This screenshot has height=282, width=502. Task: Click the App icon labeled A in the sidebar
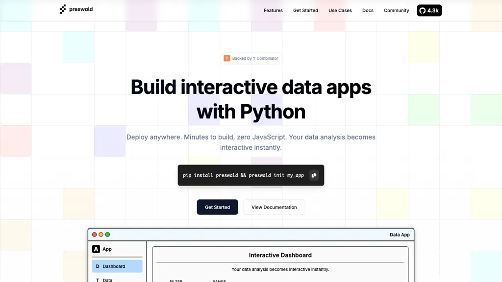[96, 249]
